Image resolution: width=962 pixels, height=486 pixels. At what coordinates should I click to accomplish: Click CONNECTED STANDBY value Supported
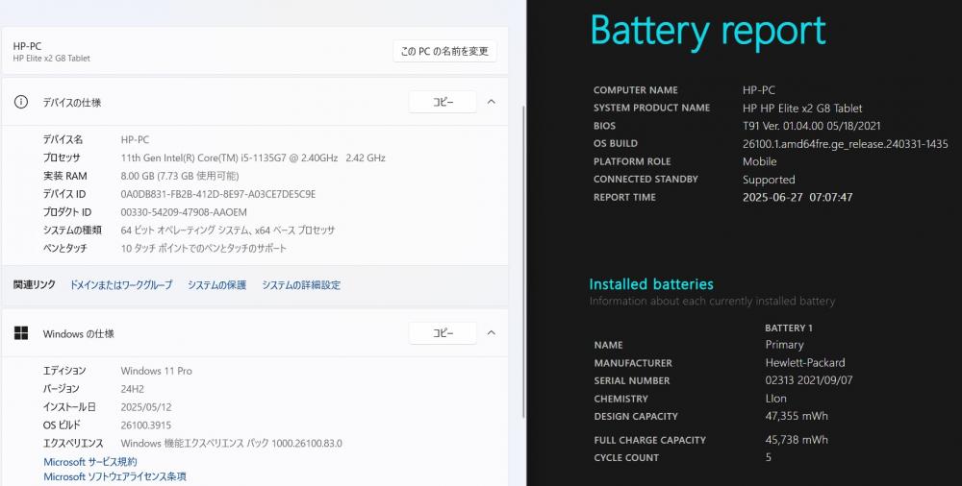(x=769, y=180)
